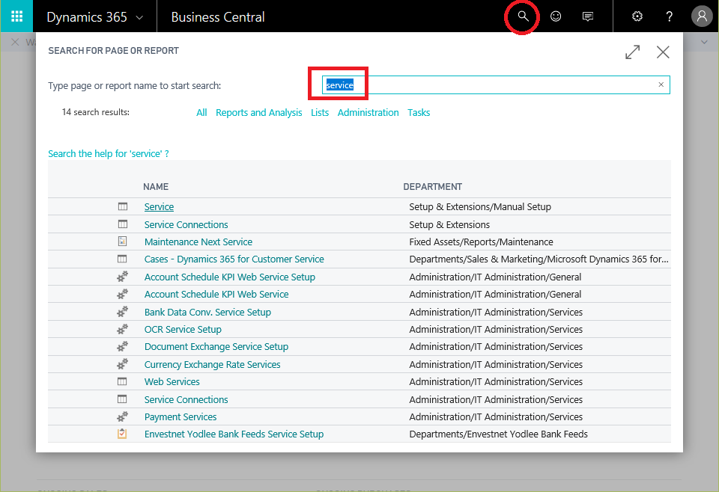Click the Business Central title
Image resolution: width=719 pixels, height=492 pixels.
218,17
